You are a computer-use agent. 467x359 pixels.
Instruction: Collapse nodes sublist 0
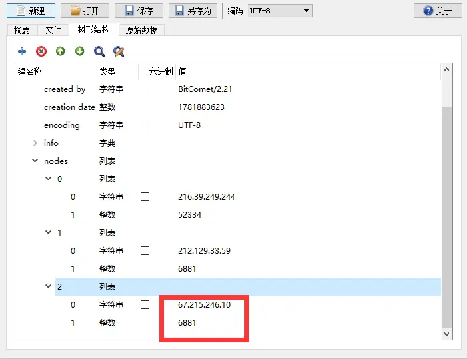(x=48, y=179)
